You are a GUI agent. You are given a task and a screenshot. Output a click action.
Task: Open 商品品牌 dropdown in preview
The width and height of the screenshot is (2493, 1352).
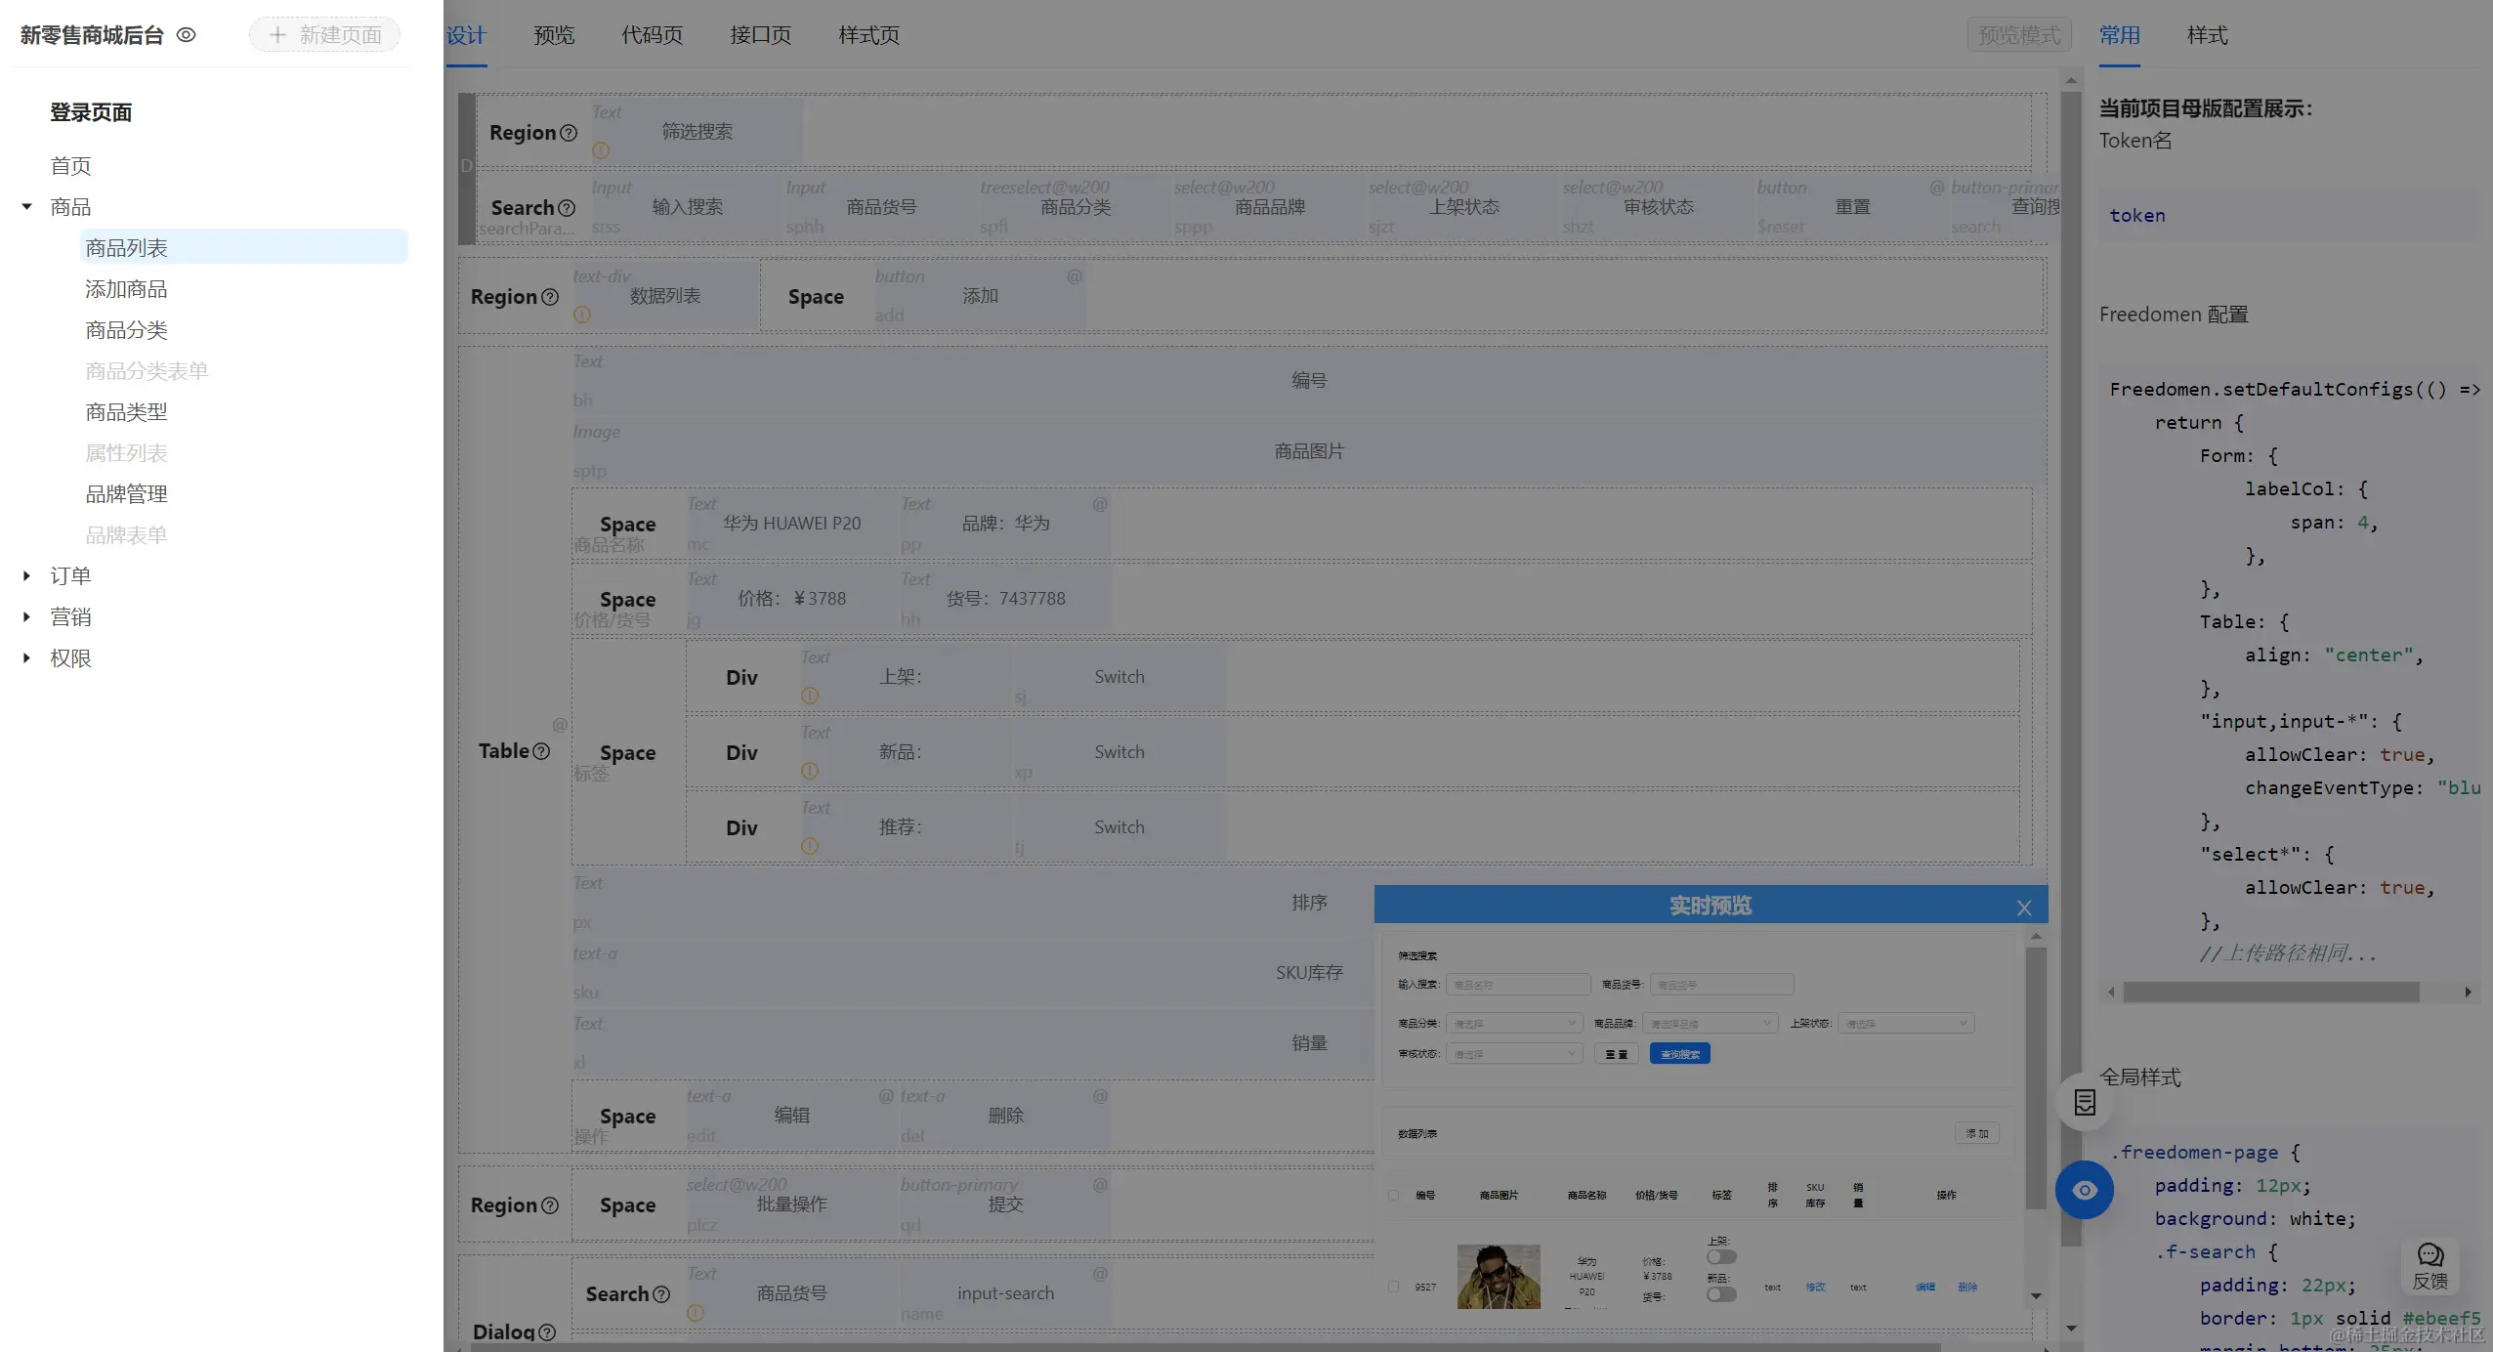pyautogui.click(x=1710, y=1024)
